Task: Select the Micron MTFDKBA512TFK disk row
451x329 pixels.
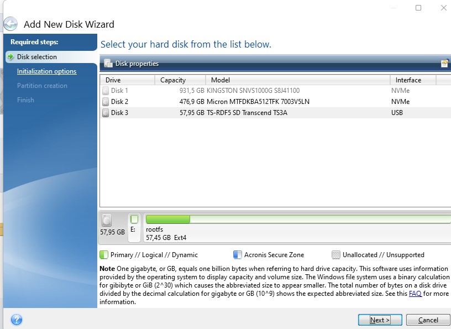Action: point(276,102)
